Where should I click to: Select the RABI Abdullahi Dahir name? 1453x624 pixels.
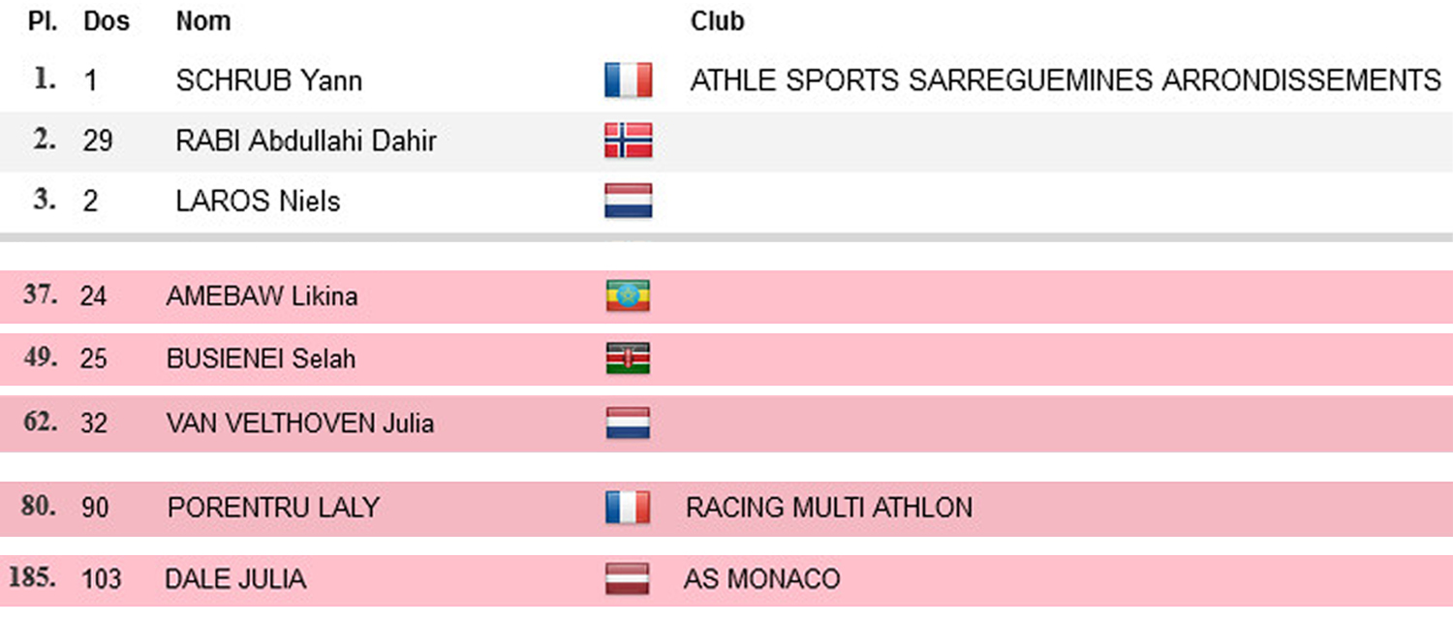click(306, 141)
